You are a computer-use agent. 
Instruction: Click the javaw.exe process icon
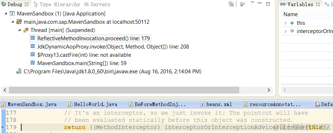19,72
